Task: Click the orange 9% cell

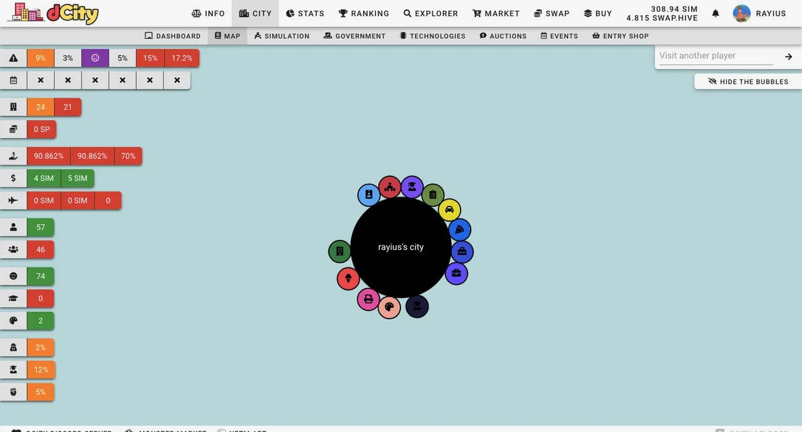Action: click(41, 58)
